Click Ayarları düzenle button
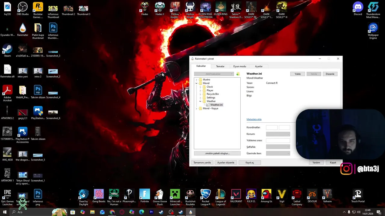 click(226, 163)
